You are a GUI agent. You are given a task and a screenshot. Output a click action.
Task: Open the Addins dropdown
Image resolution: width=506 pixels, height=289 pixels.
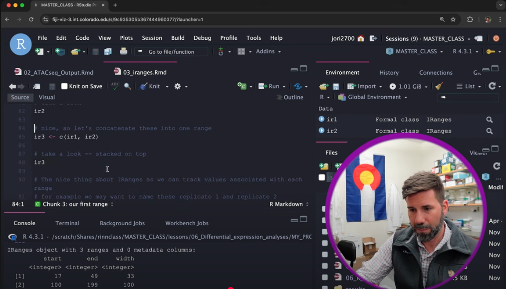[268, 51]
